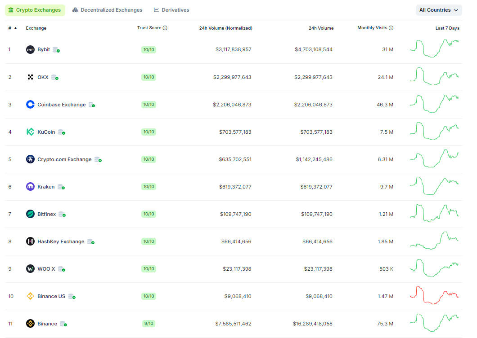This screenshot has height=338, width=477.
Task: Click the 75.3 M monthly visits value
Action: click(x=385, y=324)
